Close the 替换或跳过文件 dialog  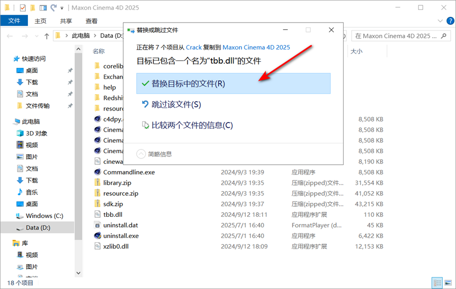pos(331,30)
